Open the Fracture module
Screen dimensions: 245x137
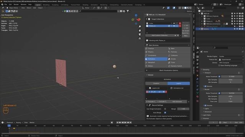point(156,48)
